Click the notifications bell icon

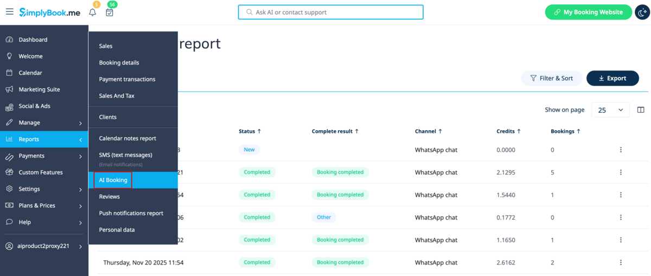(x=93, y=12)
